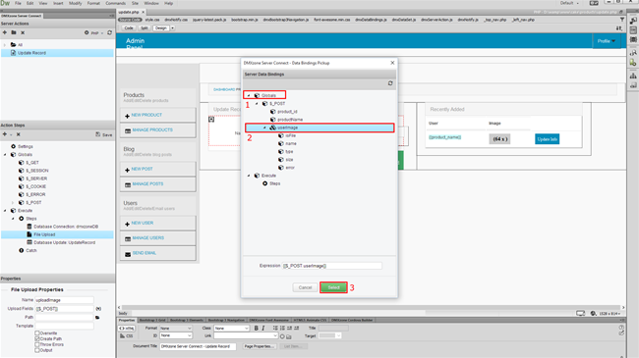The height and width of the screenshot is (358, 639).
Task: Expand the All folder in Server Actions
Action: point(5,45)
